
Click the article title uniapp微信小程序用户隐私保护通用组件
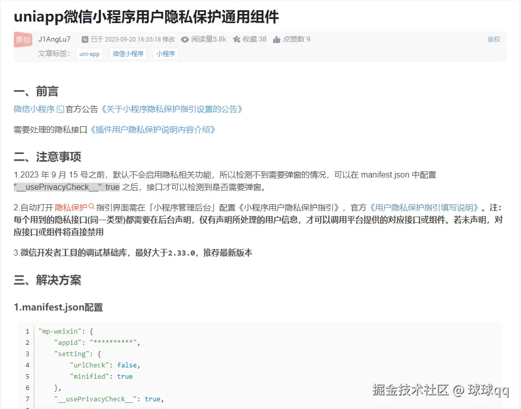(x=146, y=16)
